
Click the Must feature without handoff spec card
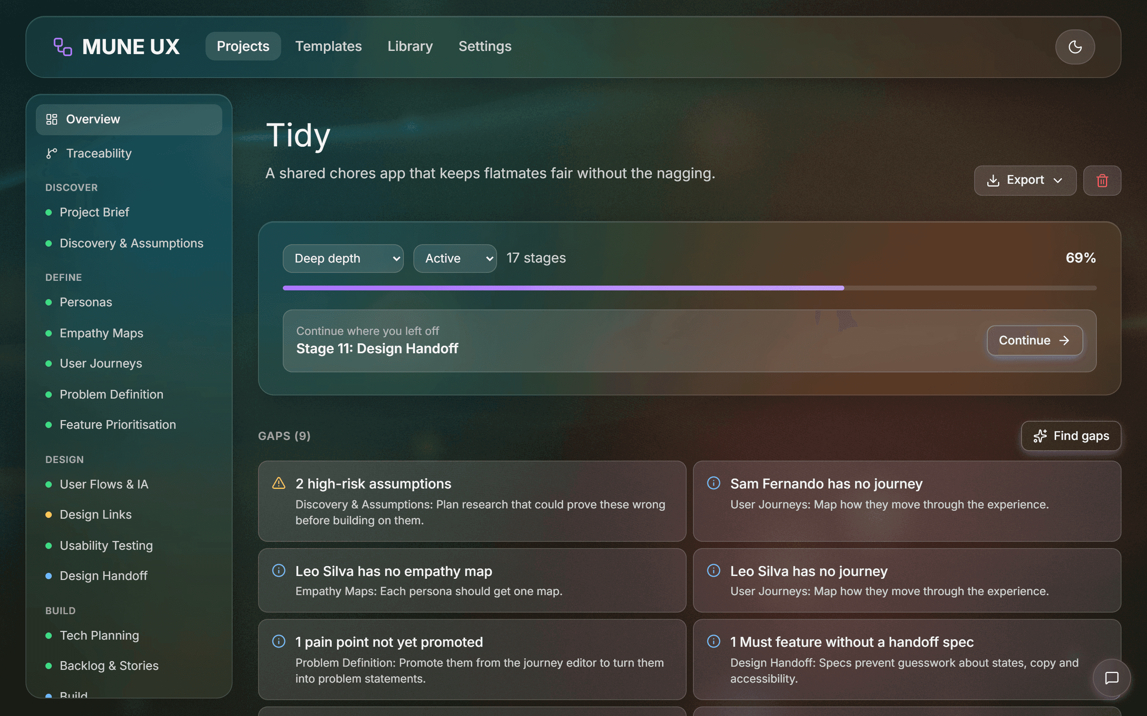907,660
